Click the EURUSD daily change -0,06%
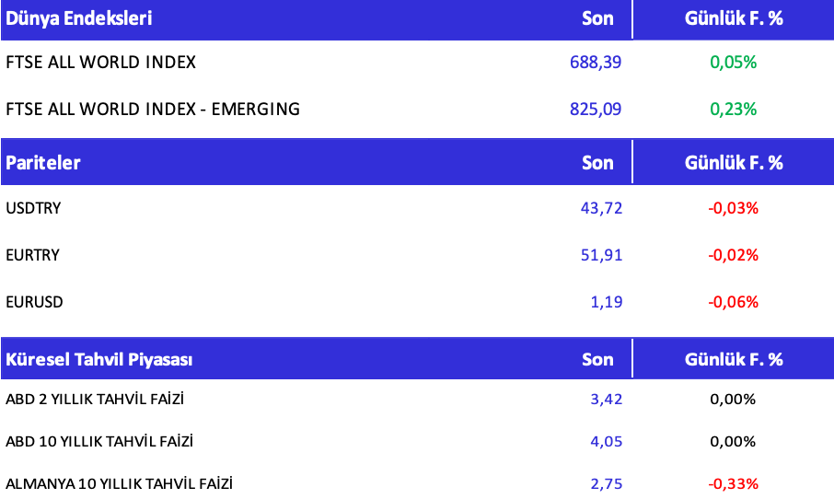Screen dimensions: 834x499 click(733, 301)
